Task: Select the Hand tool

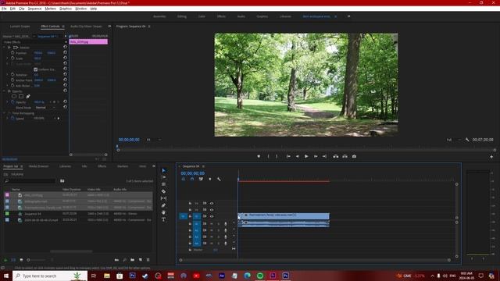Action: (163, 212)
